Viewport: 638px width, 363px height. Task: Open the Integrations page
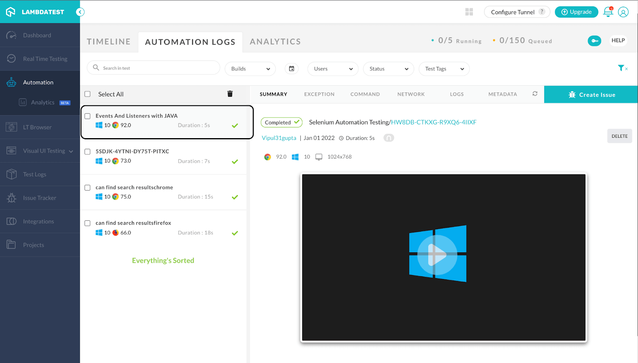pyautogui.click(x=38, y=221)
